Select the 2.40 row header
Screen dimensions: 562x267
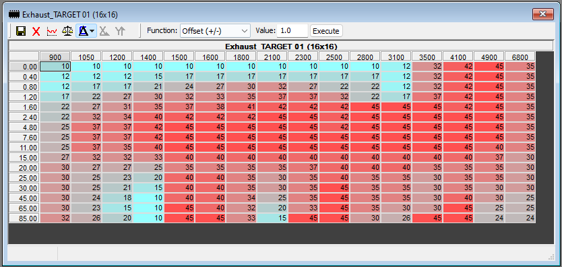tap(24, 117)
